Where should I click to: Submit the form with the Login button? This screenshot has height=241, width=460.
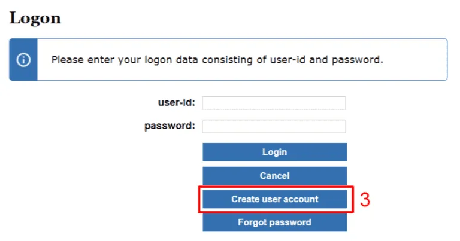[274, 152]
